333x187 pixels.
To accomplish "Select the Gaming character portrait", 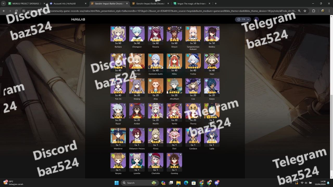I will pyautogui.click(x=174, y=162).
